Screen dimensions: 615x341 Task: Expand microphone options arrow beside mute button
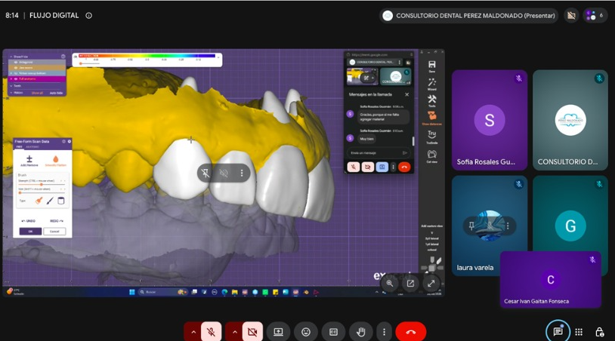193,332
